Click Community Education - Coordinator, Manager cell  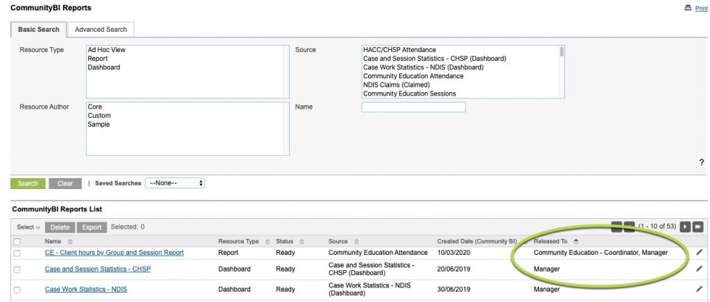601,253
